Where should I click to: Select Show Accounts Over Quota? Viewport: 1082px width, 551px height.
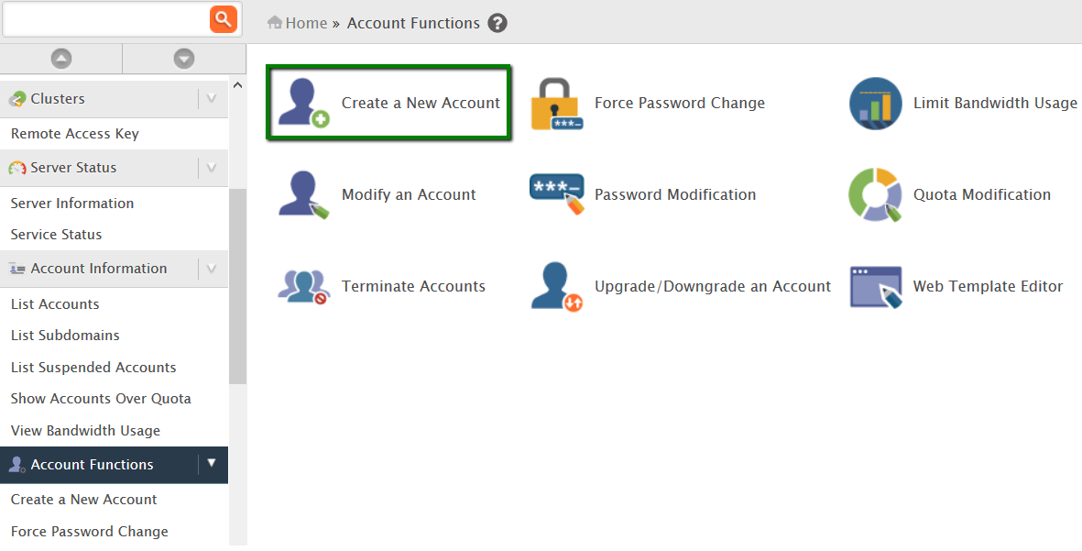click(101, 399)
